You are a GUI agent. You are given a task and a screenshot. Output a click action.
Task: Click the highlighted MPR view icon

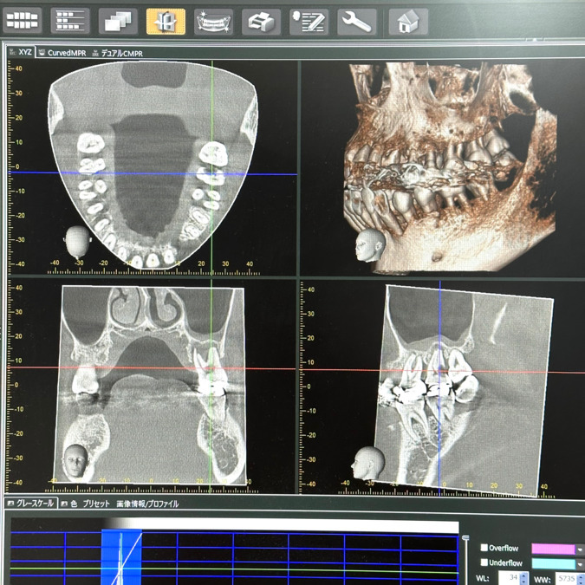(166, 22)
